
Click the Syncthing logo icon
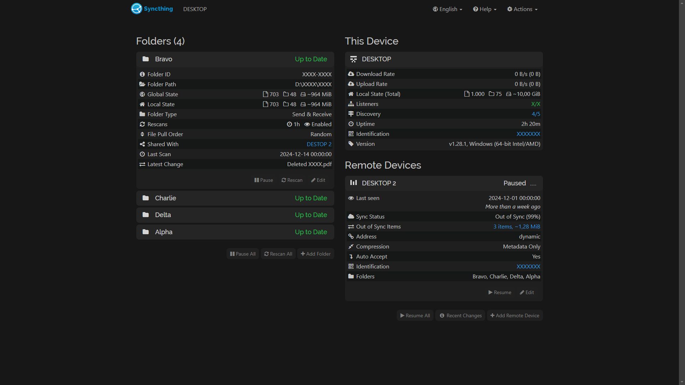136,9
